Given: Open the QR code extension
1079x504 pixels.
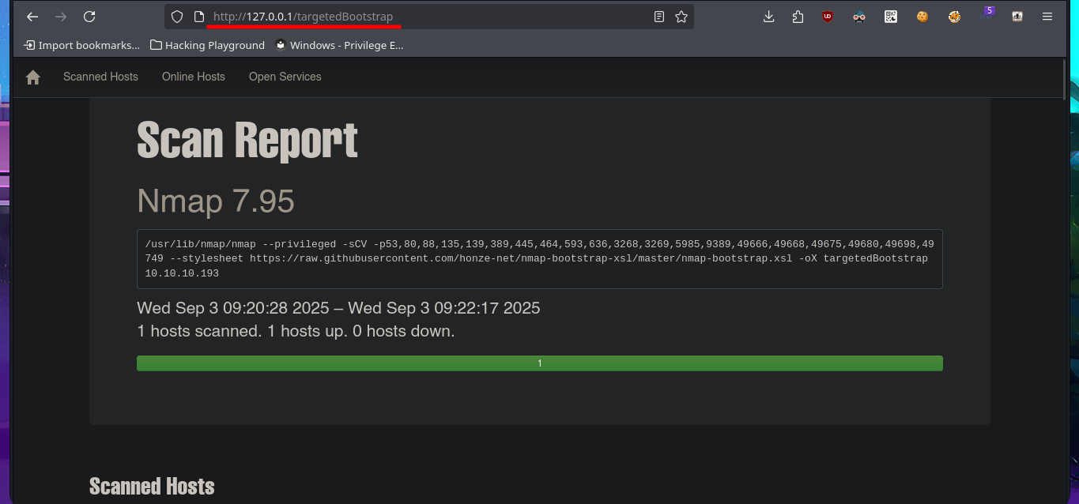Looking at the screenshot, I should click(891, 17).
